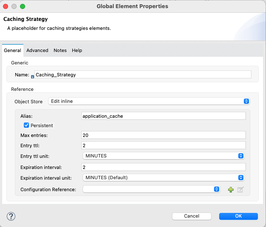Focus the Max entries field
This screenshot has height=227, width=266.
[x=163, y=135]
